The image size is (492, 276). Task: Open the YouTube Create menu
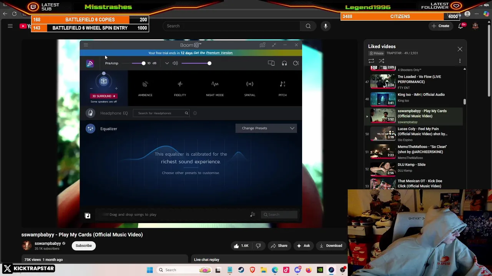coord(440,26)
